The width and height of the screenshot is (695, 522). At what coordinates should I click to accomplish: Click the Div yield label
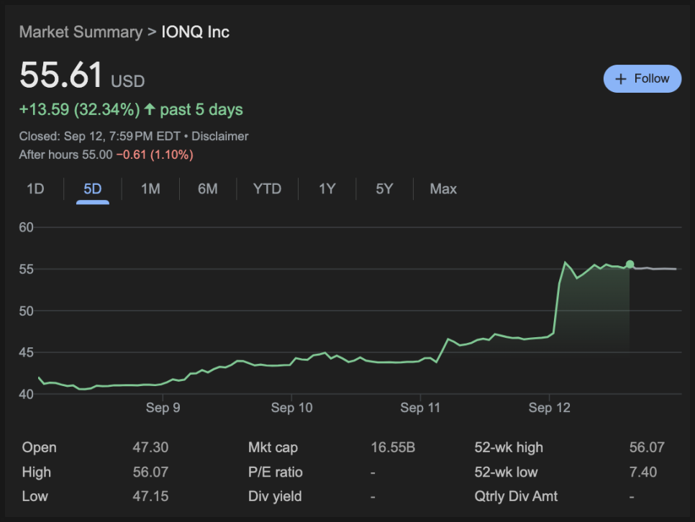275,497
